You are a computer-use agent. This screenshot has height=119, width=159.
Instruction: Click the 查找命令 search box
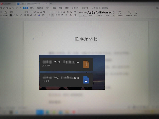100,8
